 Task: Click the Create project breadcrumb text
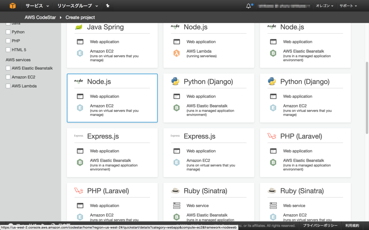click(x=80, y=17)
